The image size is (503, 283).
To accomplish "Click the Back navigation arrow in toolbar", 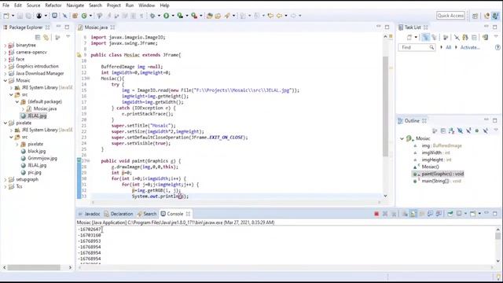I will [x=279, y=16].
